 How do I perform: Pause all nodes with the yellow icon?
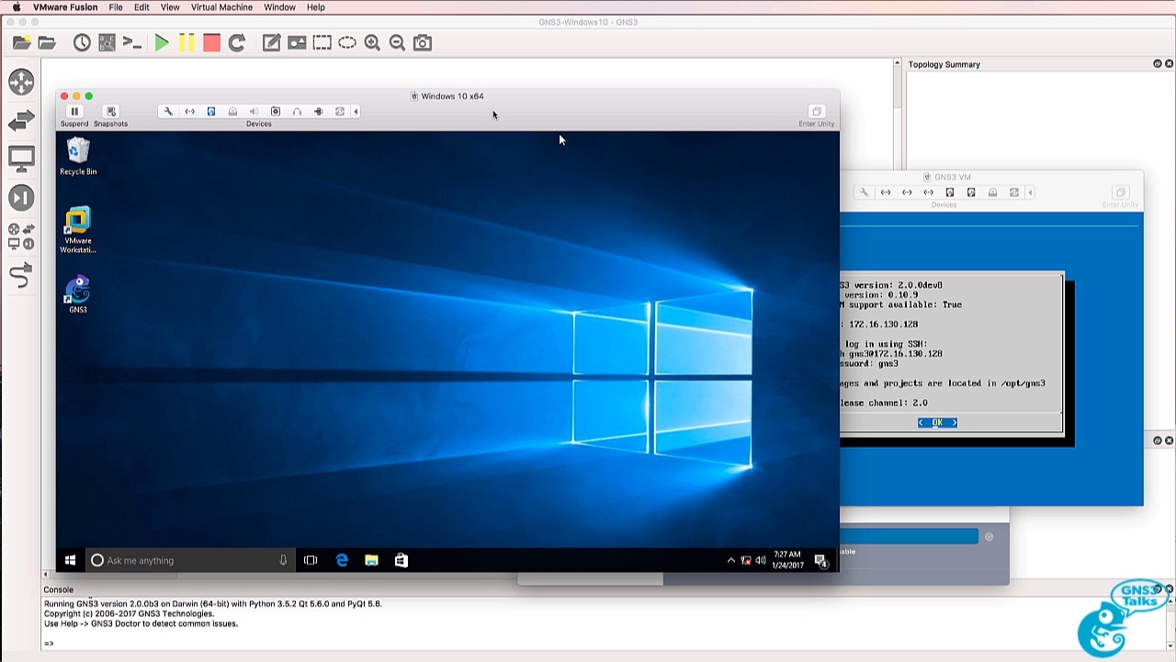(x=187, y=42)
